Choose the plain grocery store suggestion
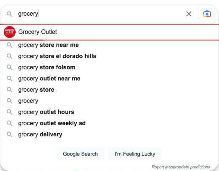The image size is (219, 171). point(110,90)
